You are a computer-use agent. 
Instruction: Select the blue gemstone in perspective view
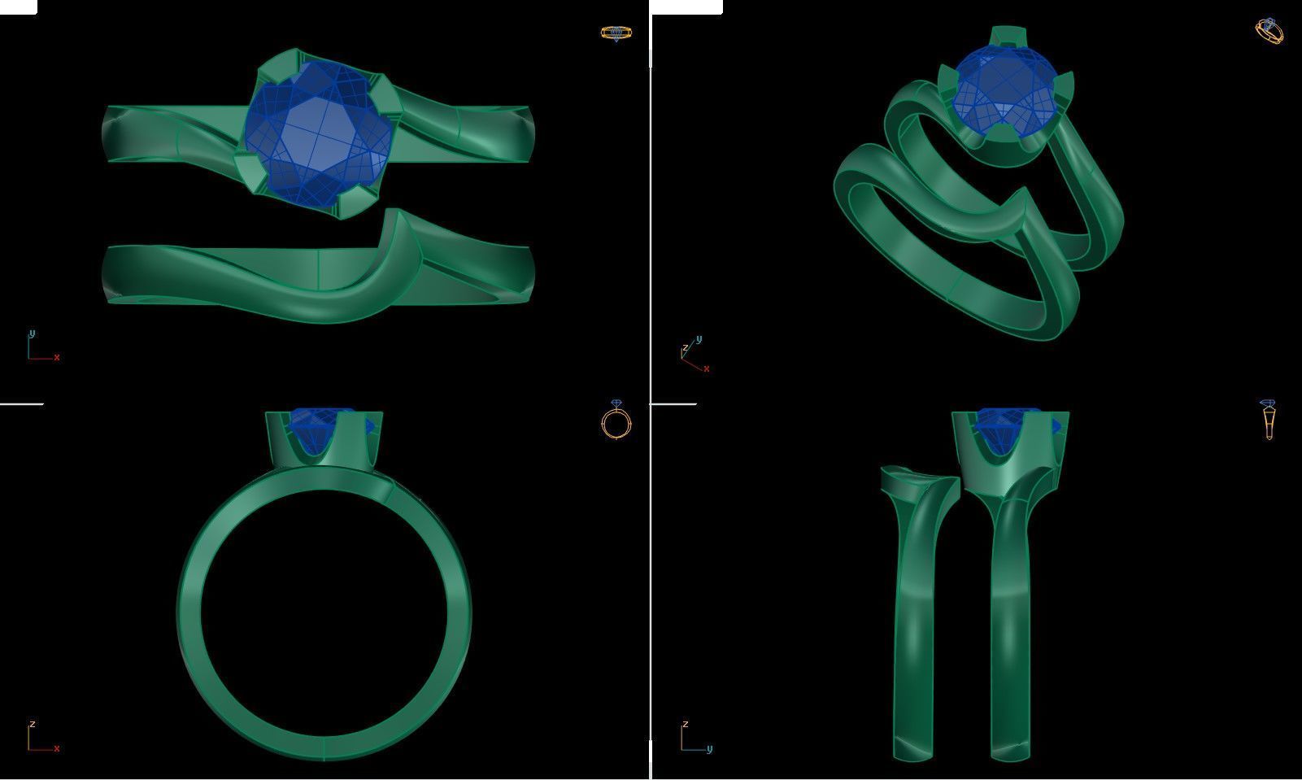[1006, 91]
